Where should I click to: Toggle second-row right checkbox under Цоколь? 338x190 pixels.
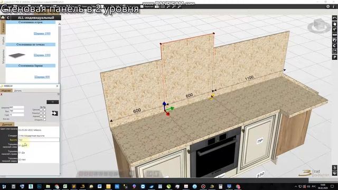pos(44,113)
